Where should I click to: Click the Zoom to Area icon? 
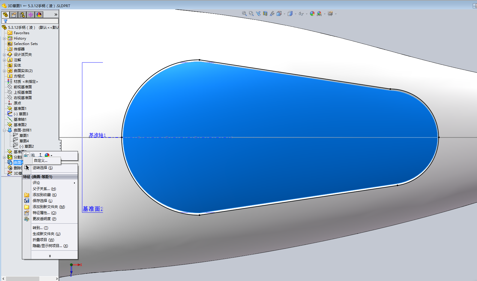point(251,14)
